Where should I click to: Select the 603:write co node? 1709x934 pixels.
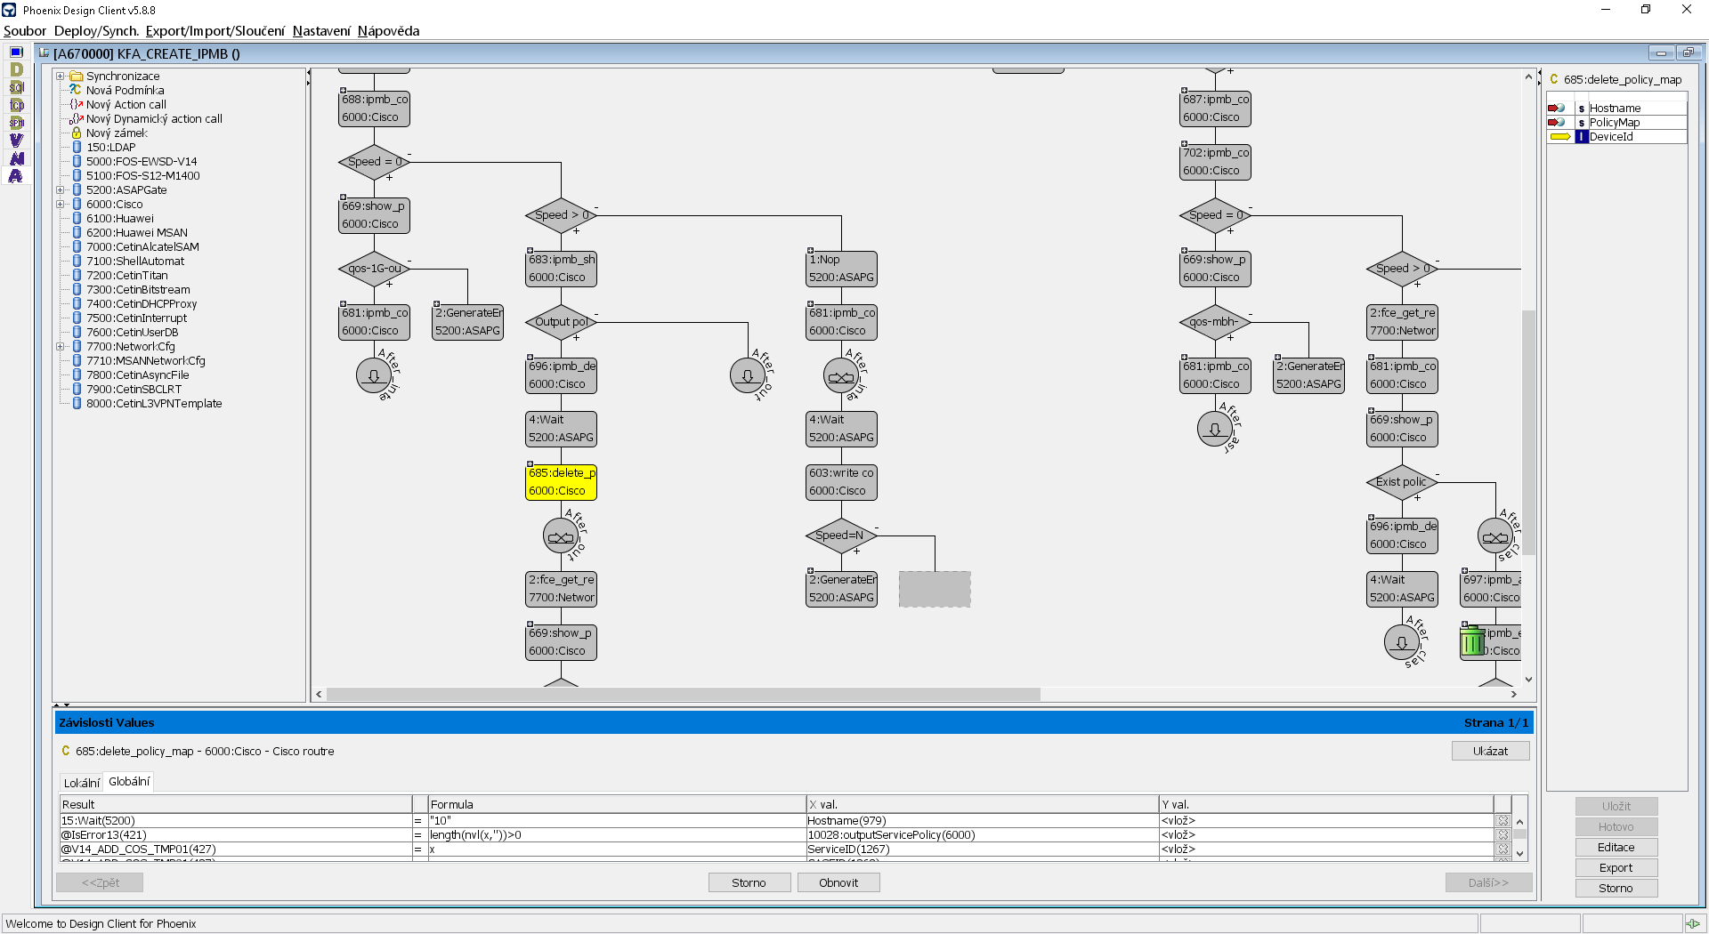point(841,482)
